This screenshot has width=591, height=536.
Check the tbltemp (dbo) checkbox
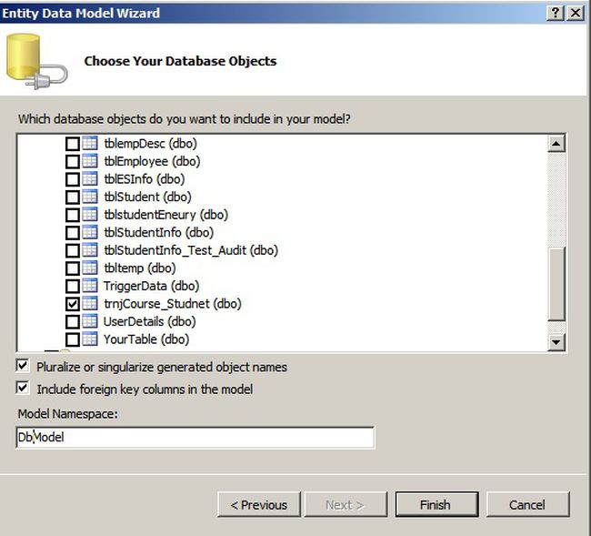click(73, 268)
